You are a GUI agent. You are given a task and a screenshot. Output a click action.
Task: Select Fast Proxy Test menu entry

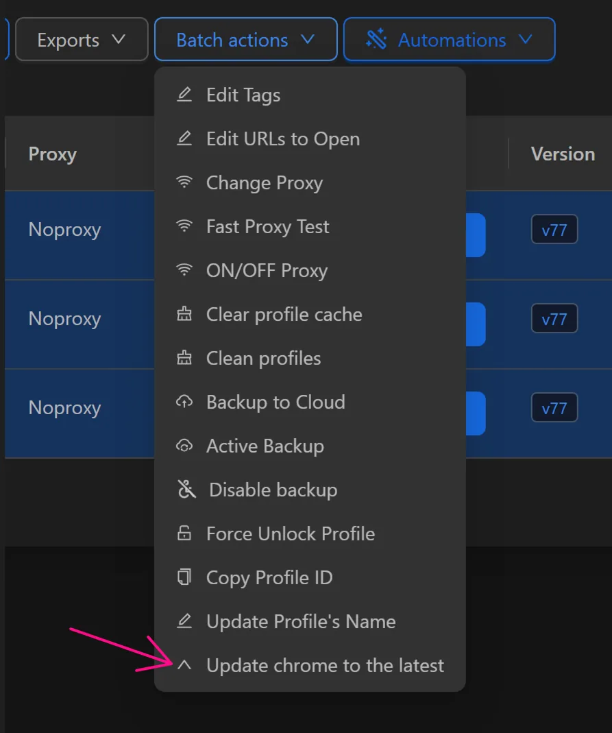267,226
